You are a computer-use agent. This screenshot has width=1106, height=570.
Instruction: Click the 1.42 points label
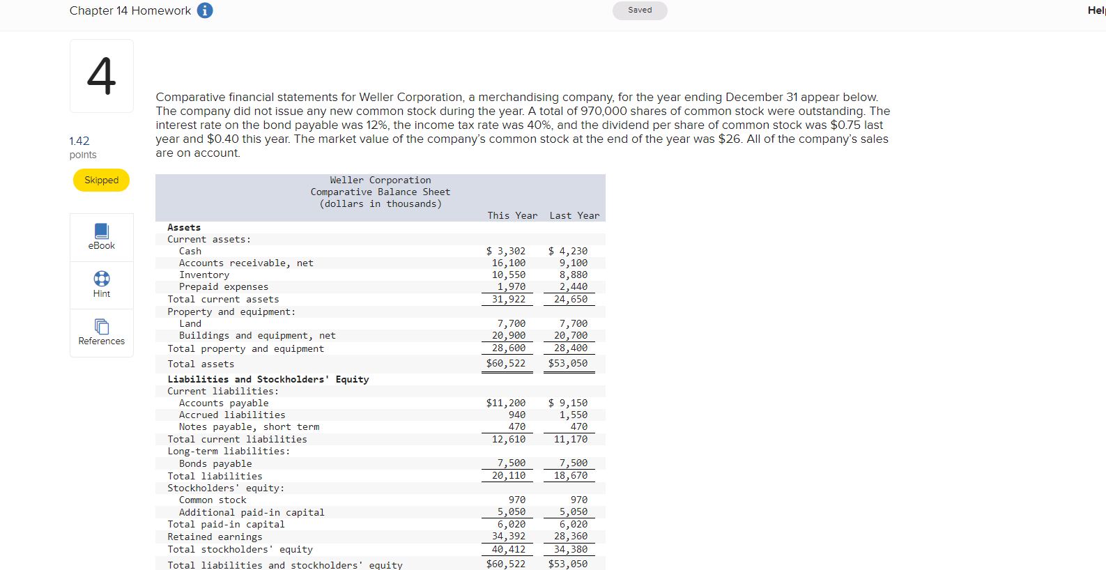(83, 147)
